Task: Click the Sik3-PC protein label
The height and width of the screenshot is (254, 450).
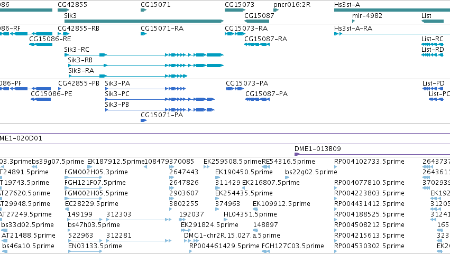Action: click(x=117, y=94)
